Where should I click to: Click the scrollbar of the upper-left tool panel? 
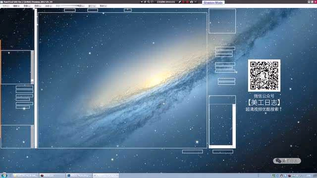[32, 67]
